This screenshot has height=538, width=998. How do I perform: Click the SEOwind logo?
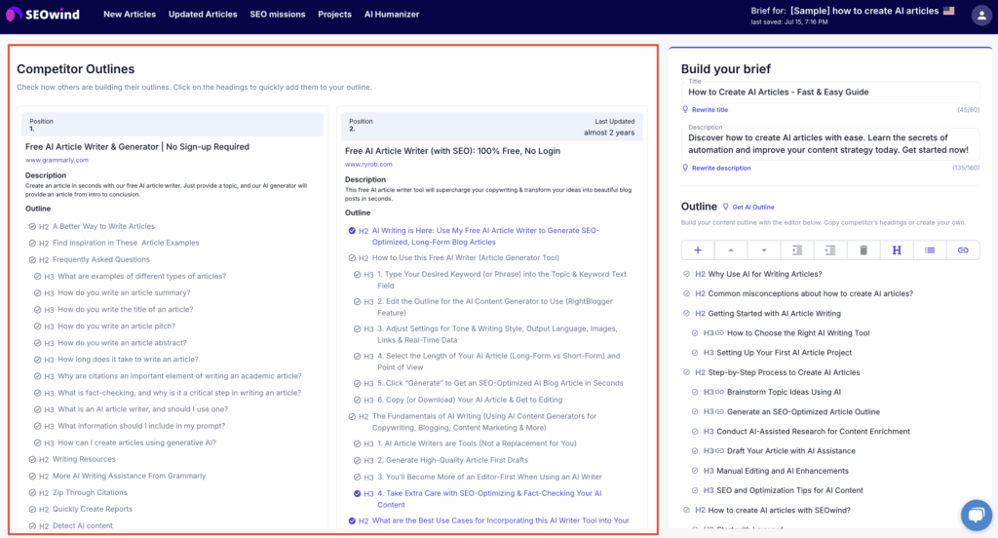tap(43, 14)
